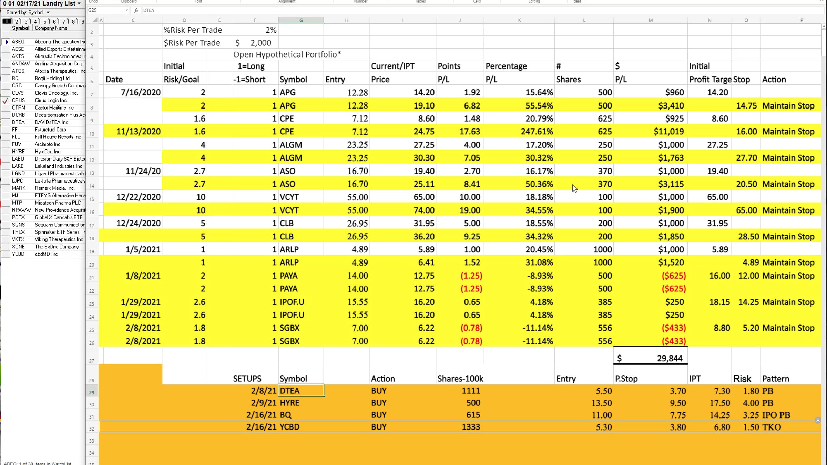Select LABU Direxion Daily S&P Biotech row
Screen dimensions: 827x465
coord(48,159)
